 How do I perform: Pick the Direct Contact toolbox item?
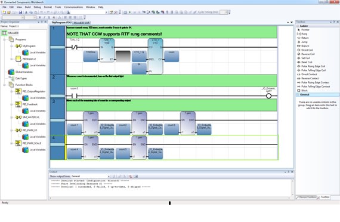tap(307, 74)
